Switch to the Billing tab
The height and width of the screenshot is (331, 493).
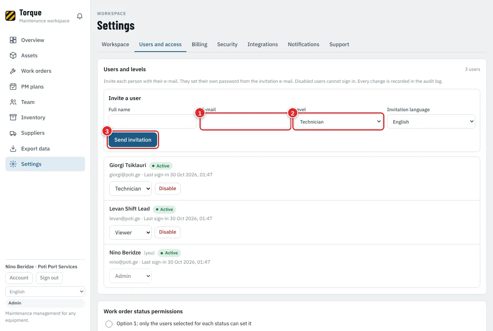(200, 44)
